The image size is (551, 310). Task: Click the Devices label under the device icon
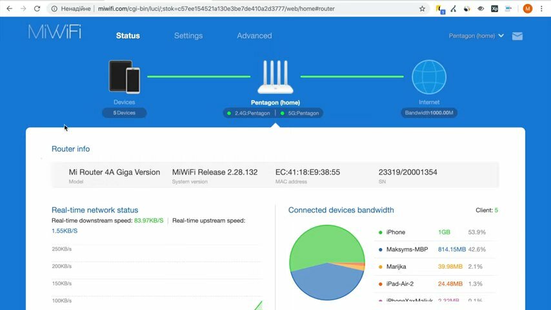125,102
